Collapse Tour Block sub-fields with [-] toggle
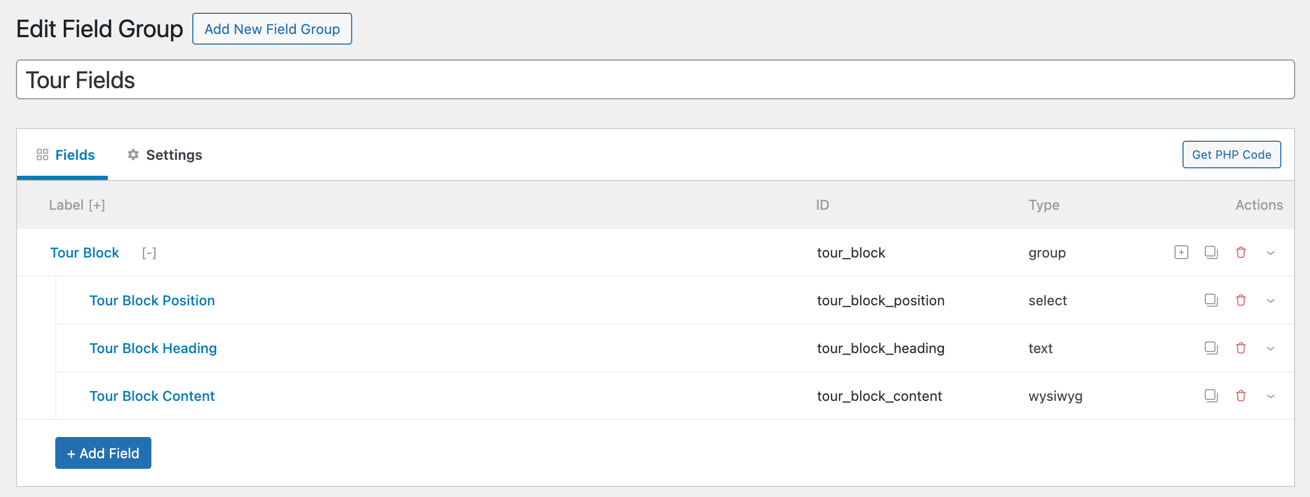Image resolution: width=1310 pixels, height=497 pixels. (149, 253)
